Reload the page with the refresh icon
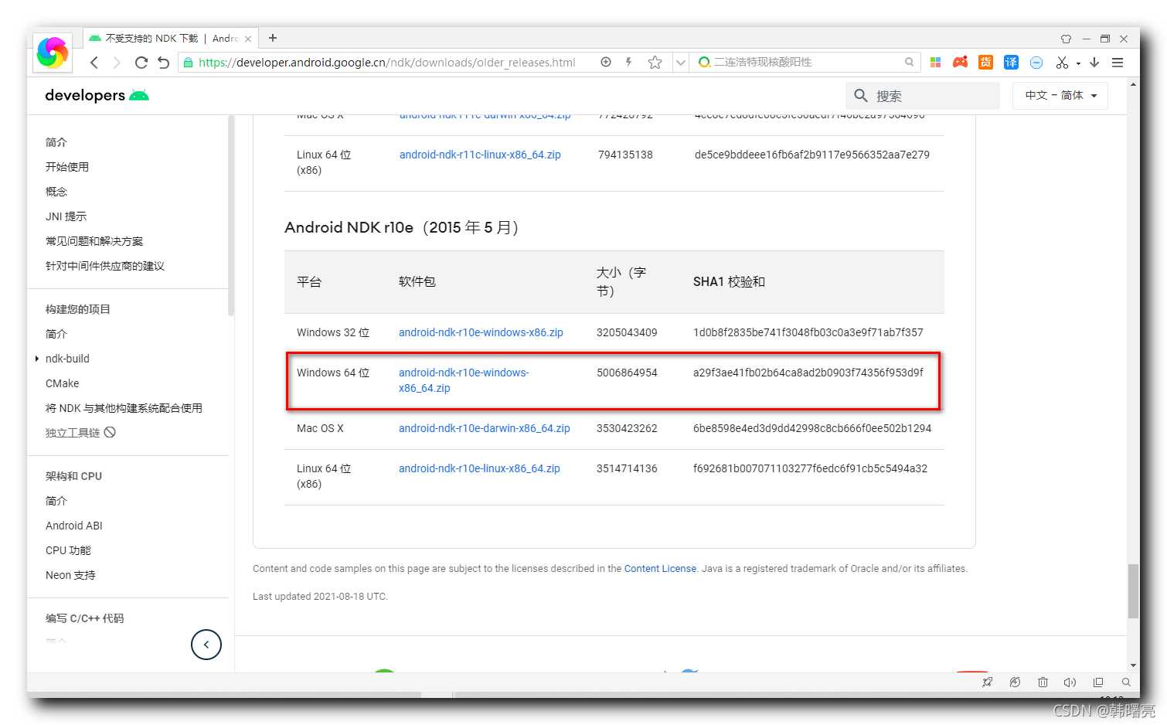1167x725 pixels. 141,63
